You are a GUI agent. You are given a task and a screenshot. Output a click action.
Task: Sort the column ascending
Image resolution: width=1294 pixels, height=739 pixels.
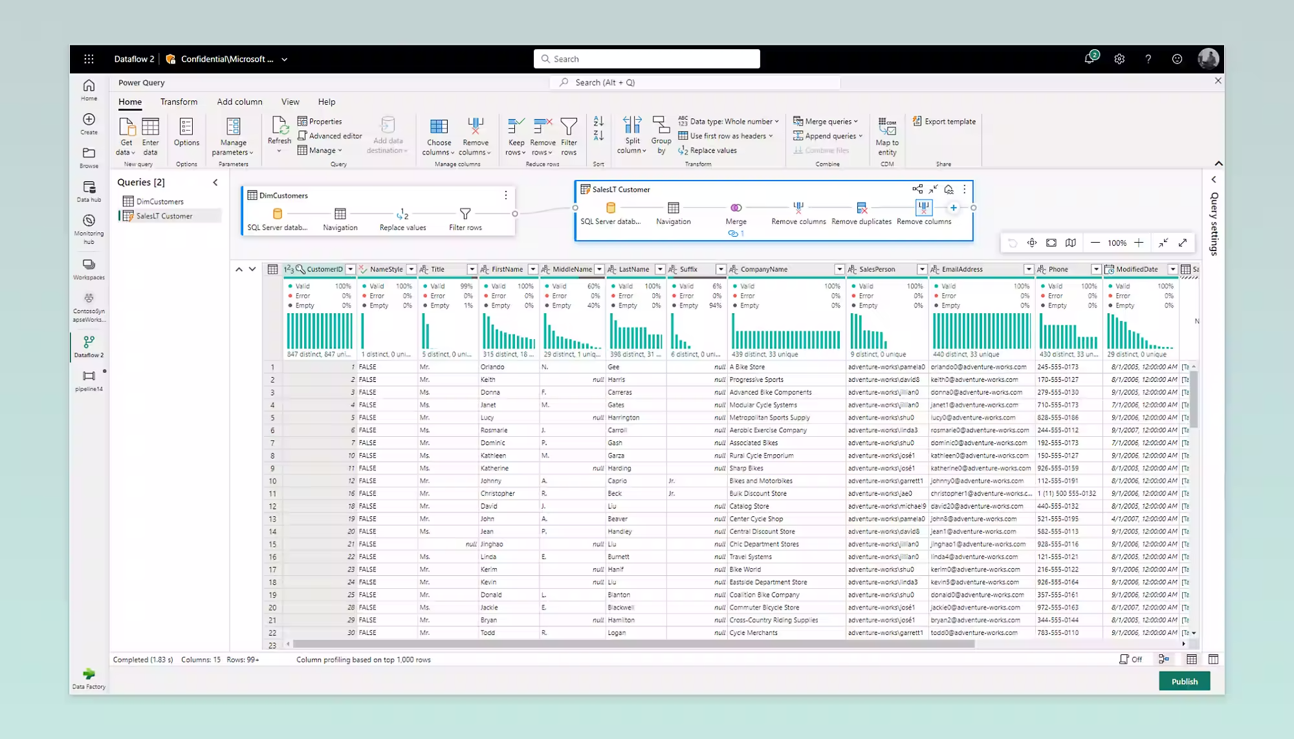598,121
